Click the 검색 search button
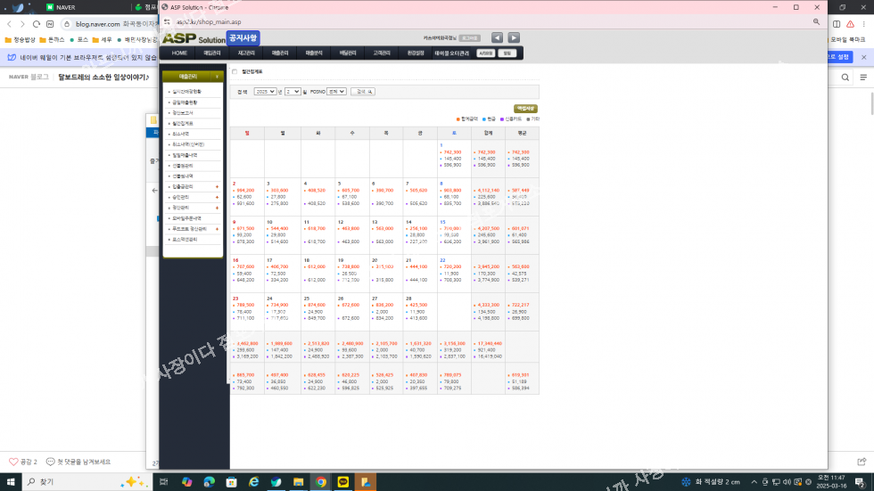The image size is (874, 491). pos(364,91)
